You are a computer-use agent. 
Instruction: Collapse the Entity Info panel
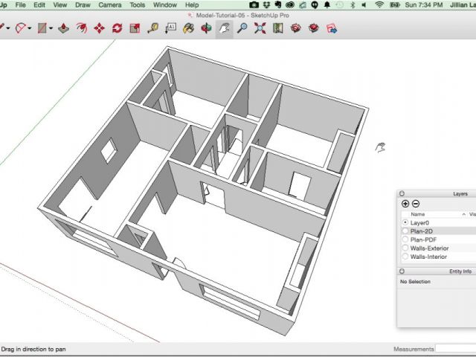coord(401,271)
